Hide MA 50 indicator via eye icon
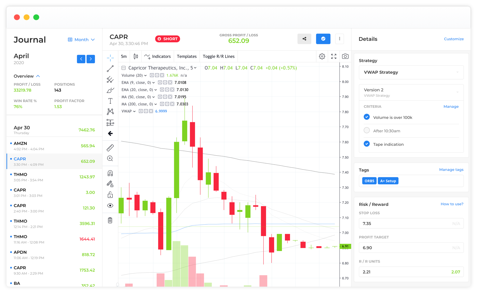Screen dimensions: 477x292 160,97
